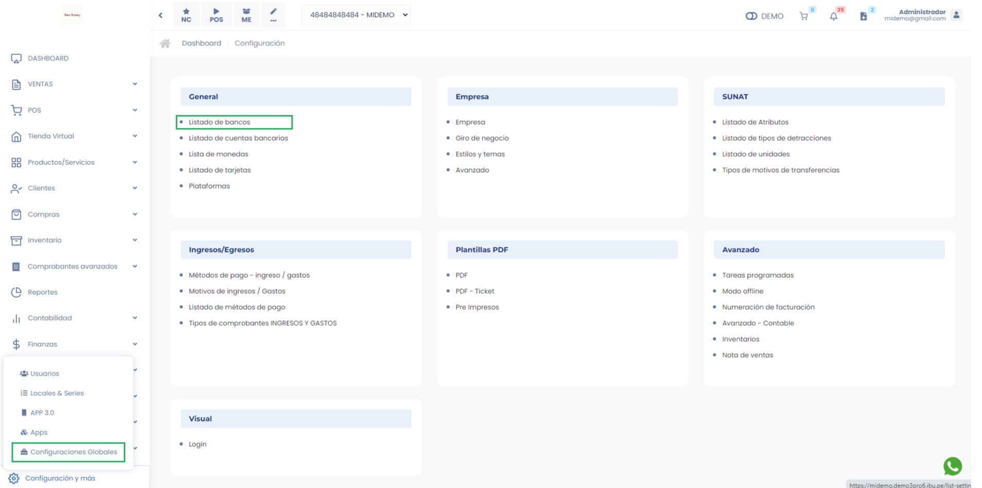
Task: Collapse sidebar with the back arrow
Action: pyautogui.click(x=161, y=15)
